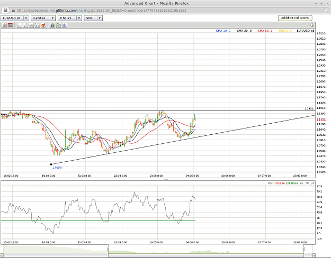The height and width of the screenshot is (258, 331).
Task: Click the SMA 5 legend label
Action: 285,31
